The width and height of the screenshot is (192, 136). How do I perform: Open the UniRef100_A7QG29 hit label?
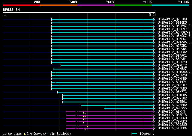click(172, 75)
